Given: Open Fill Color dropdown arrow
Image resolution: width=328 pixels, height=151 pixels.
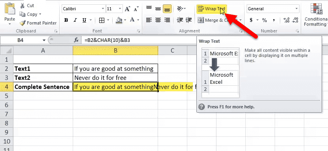Looking at the screenshot, I should [125, 20].
